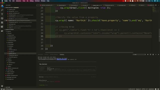Open the Source Control view
The image size is (160, 90).
pyautogui.click(x=2, y=14)
